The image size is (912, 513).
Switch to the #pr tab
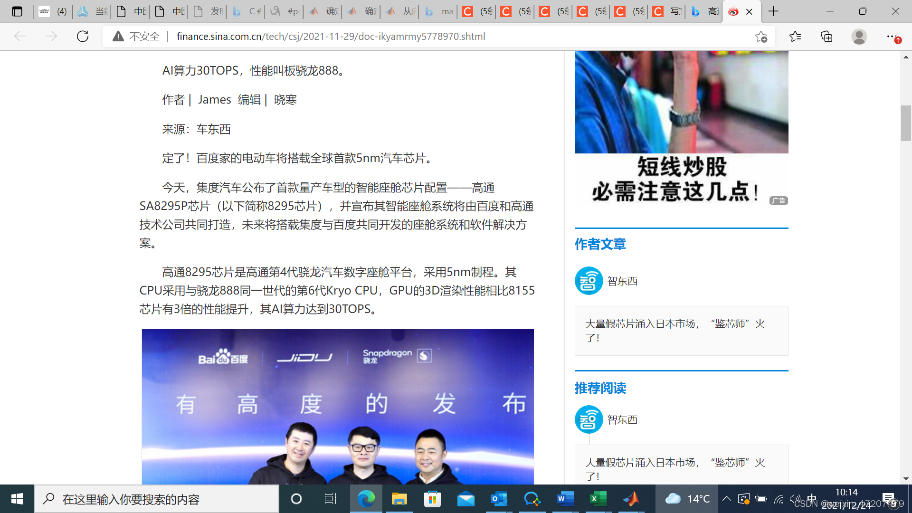285,11
